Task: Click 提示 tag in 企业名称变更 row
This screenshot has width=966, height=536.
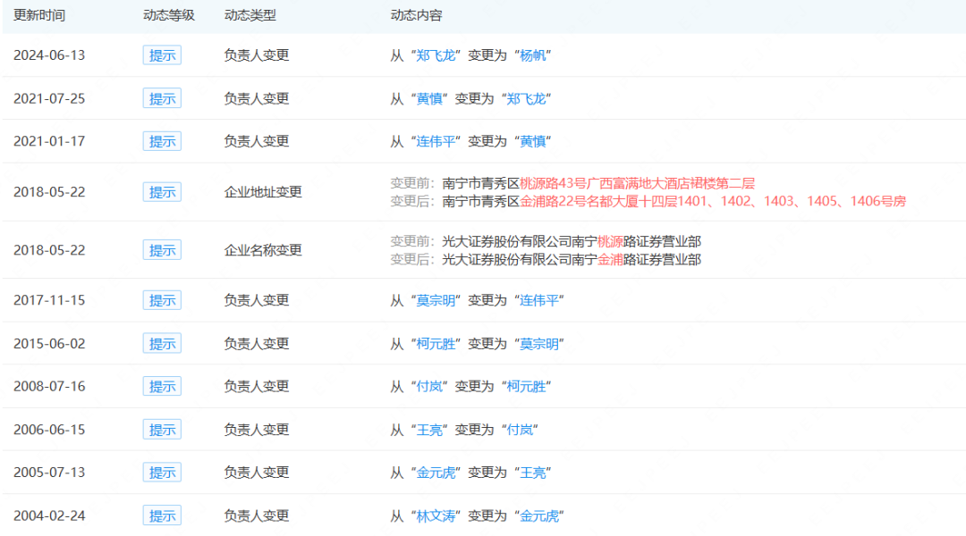Action: [162, 250]
